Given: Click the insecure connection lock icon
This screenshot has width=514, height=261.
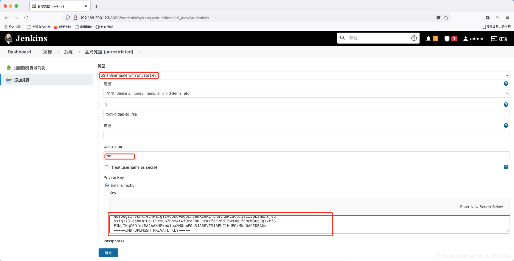Looking at the screenshot, I should coord(76,18).
